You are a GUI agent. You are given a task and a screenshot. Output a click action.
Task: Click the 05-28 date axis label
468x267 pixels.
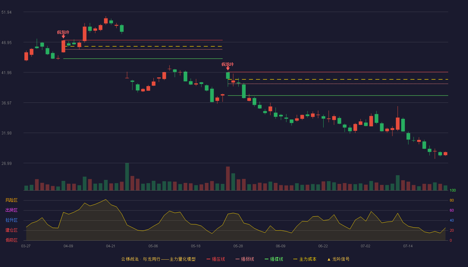(238, 246)
